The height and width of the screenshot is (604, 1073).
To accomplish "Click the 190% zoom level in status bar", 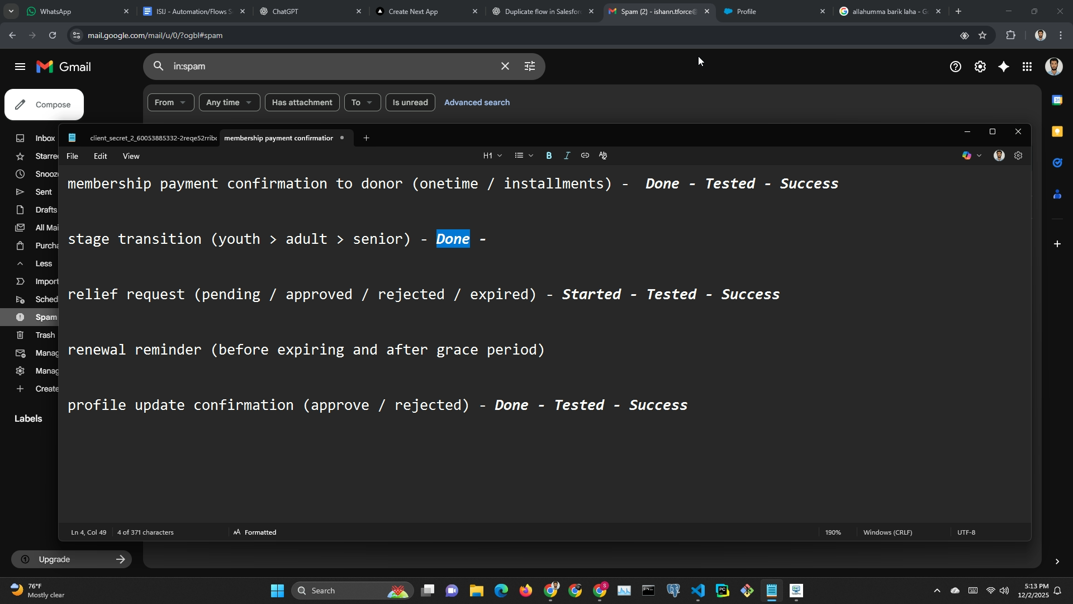I will (x=833, y=532).
